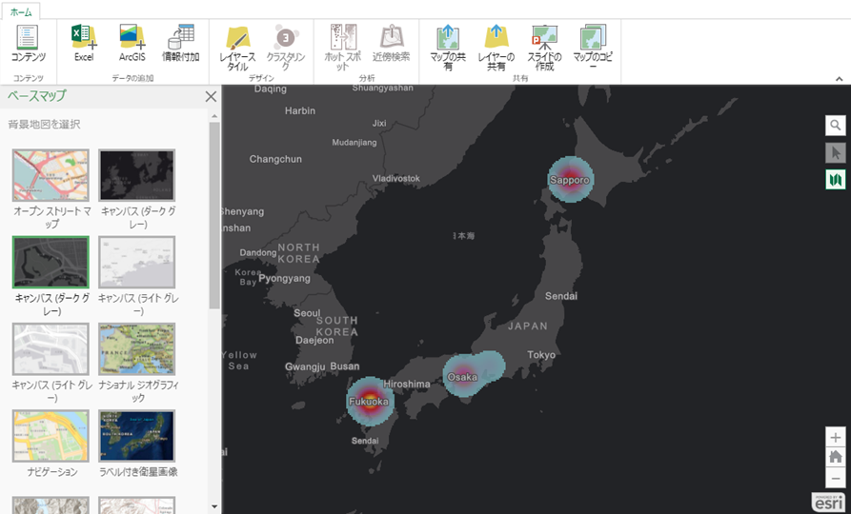The image size is (851, 514).
Task: Switch to the ホーム ribbon tab
Action: [x=21, y=12]
